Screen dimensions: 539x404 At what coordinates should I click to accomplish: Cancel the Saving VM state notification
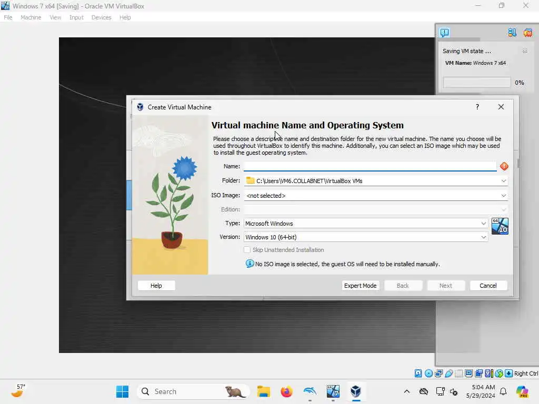(525, 51)
